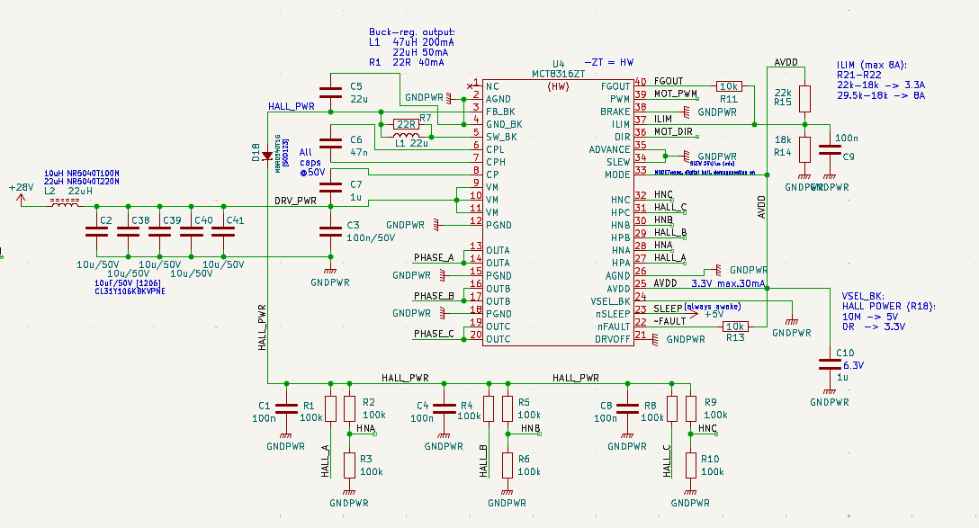This screenshot has width=979, height=528.
Task: Select resistor R11 10k on FGOUT
Action: pos(729,86)
